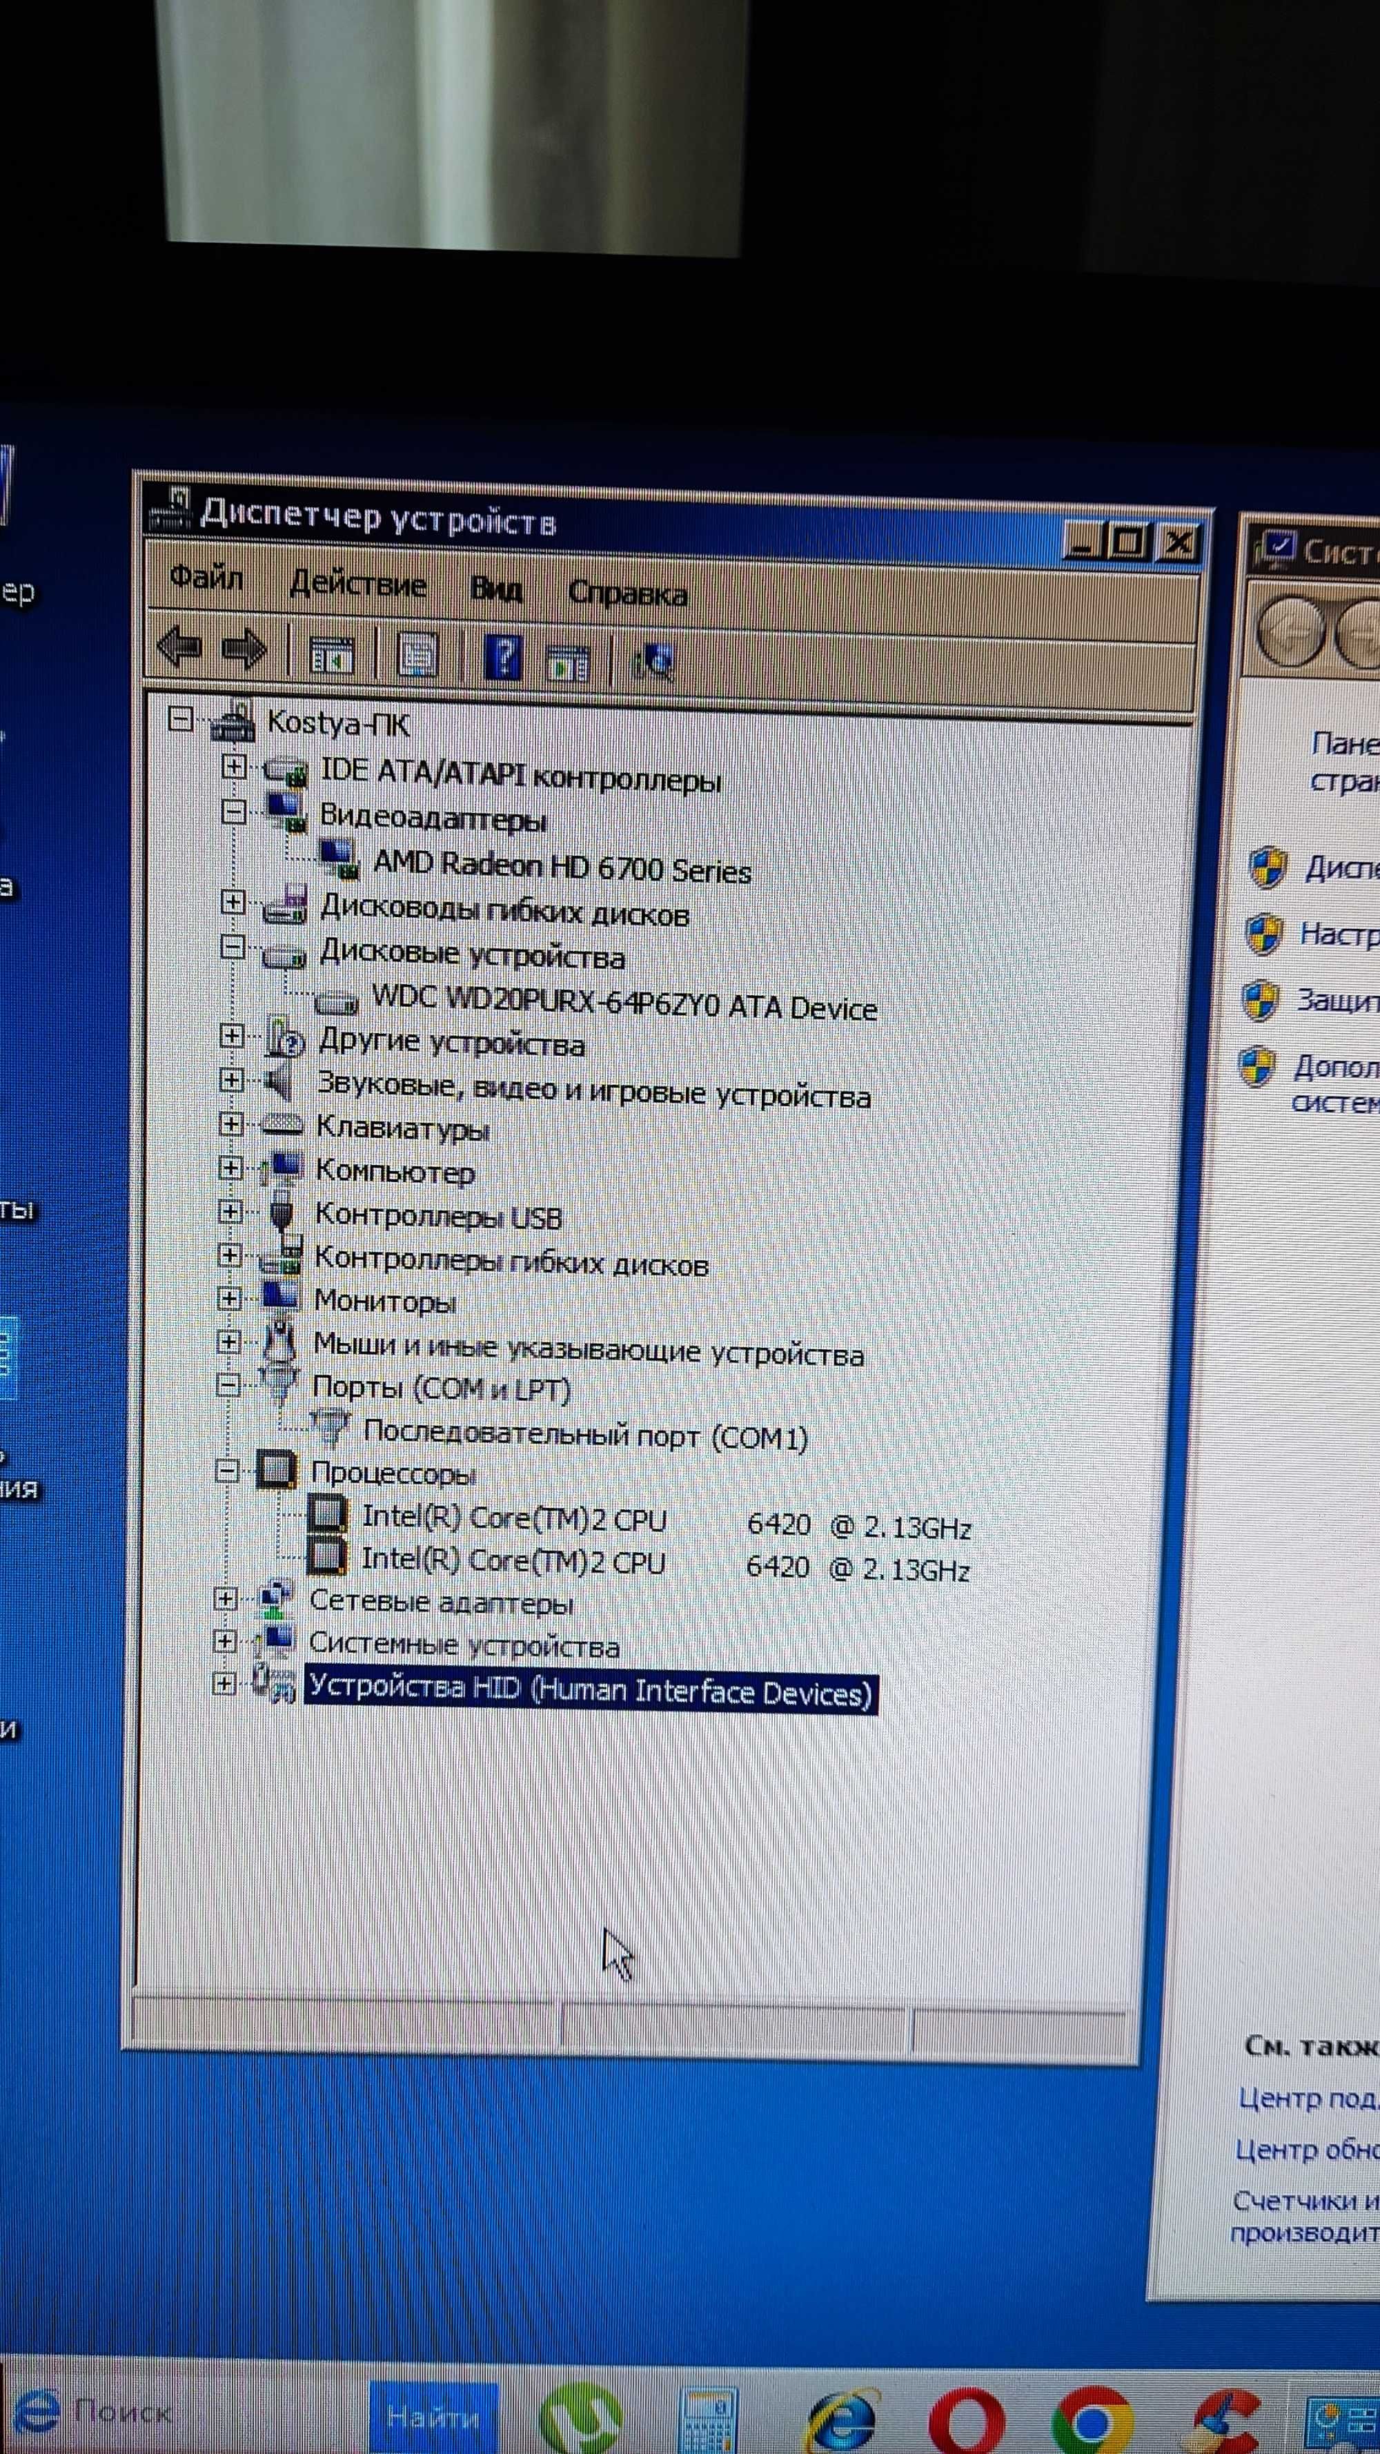Collapse the Видеоадаптеры node
Viewport: 1380px width, 2454px height.
[233, 812]
